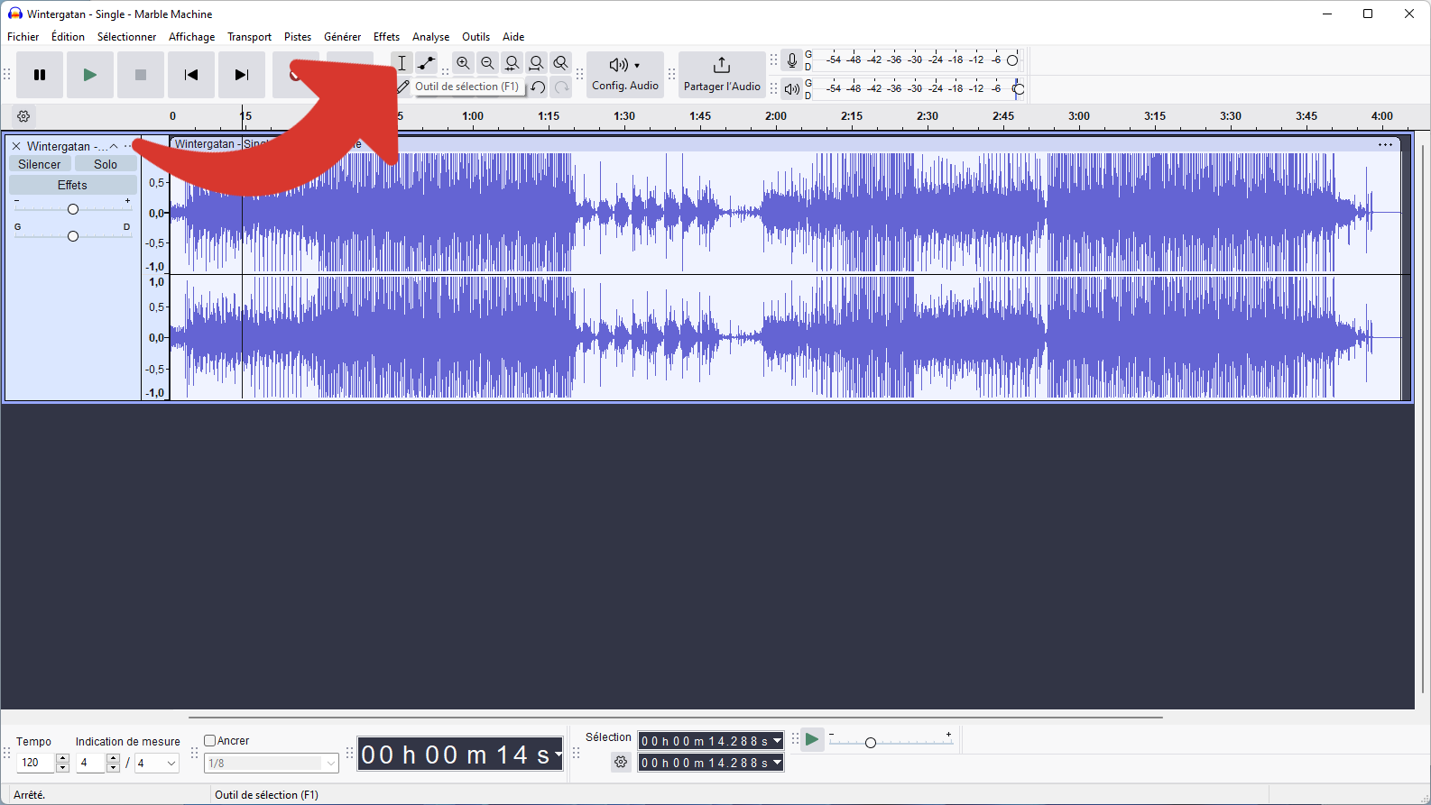Click the track gain slider knob
1431x805 pixels.
[x=73, y=209]
